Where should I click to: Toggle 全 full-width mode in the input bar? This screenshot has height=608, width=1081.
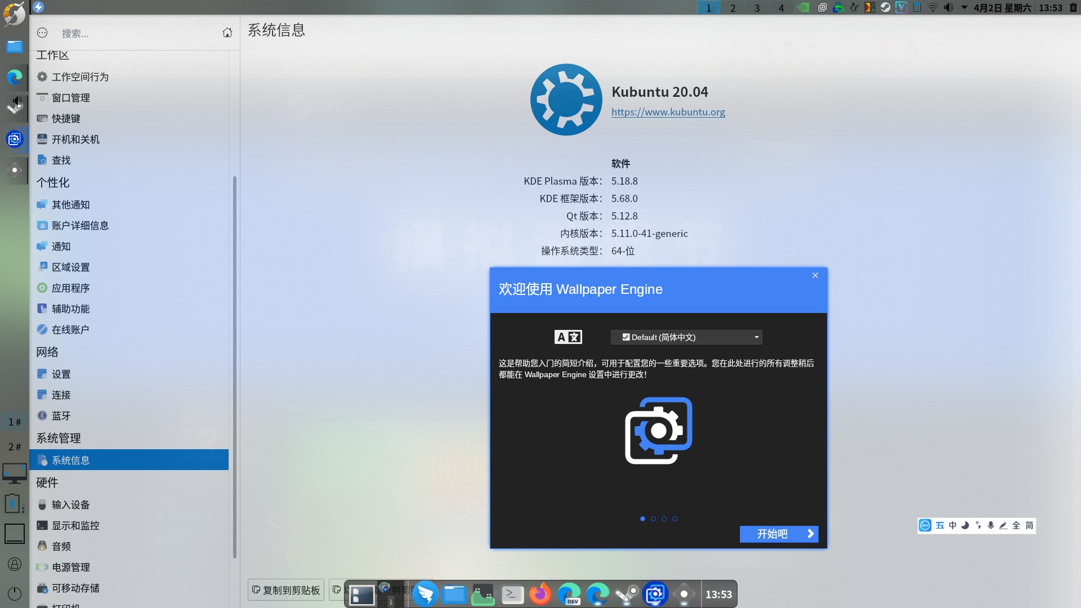coord(1016,525)
